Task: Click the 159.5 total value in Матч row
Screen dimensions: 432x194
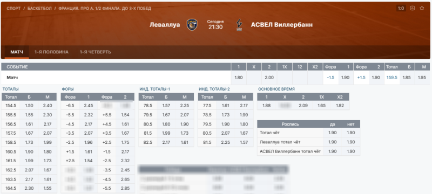Action: (x=392, y=78)
